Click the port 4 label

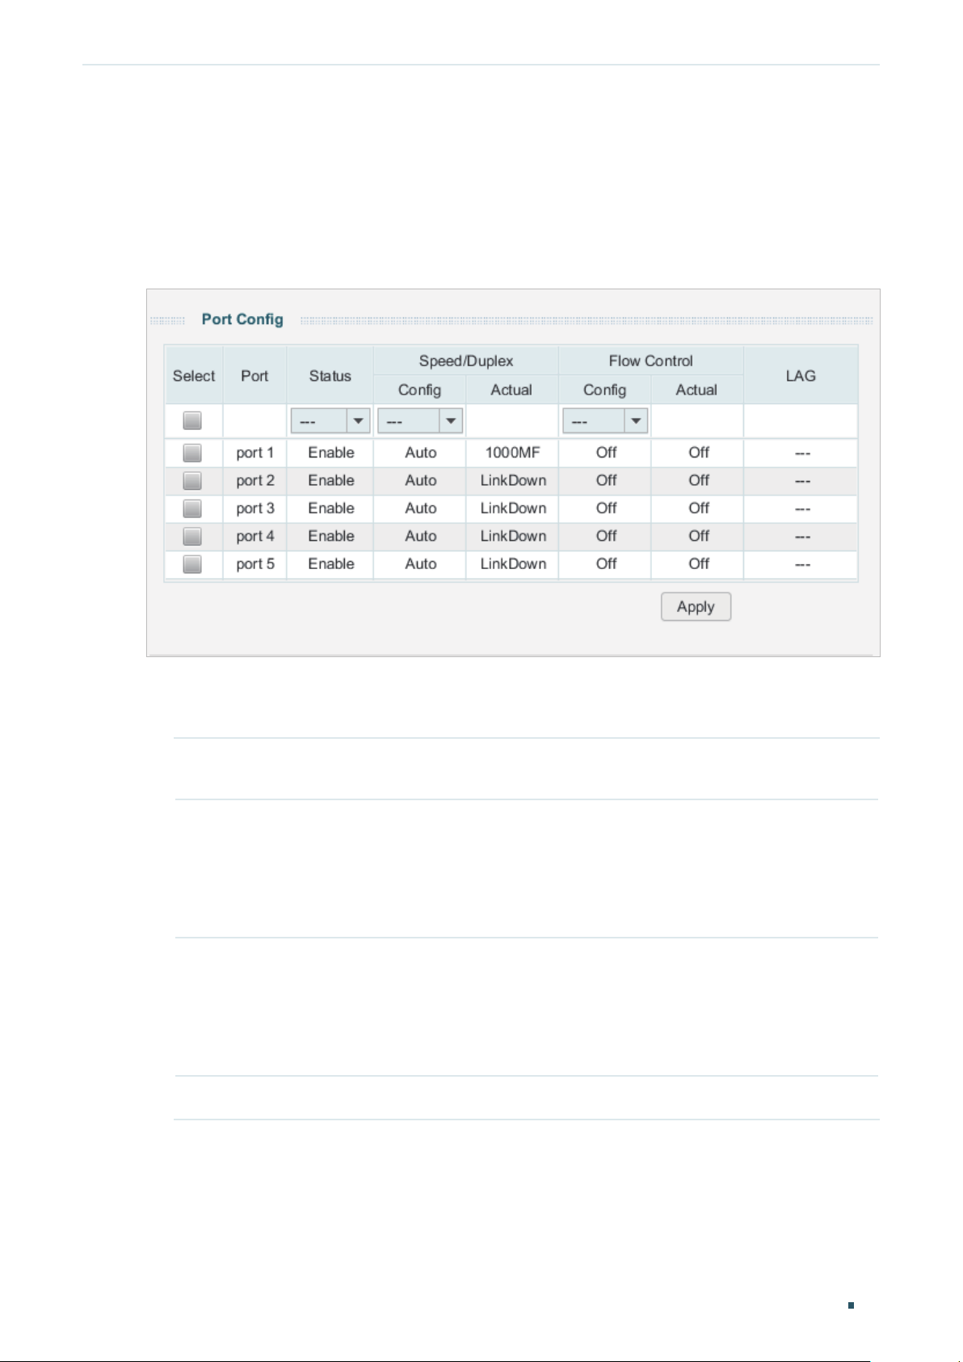pyautogui.click(x=255, y=536)
